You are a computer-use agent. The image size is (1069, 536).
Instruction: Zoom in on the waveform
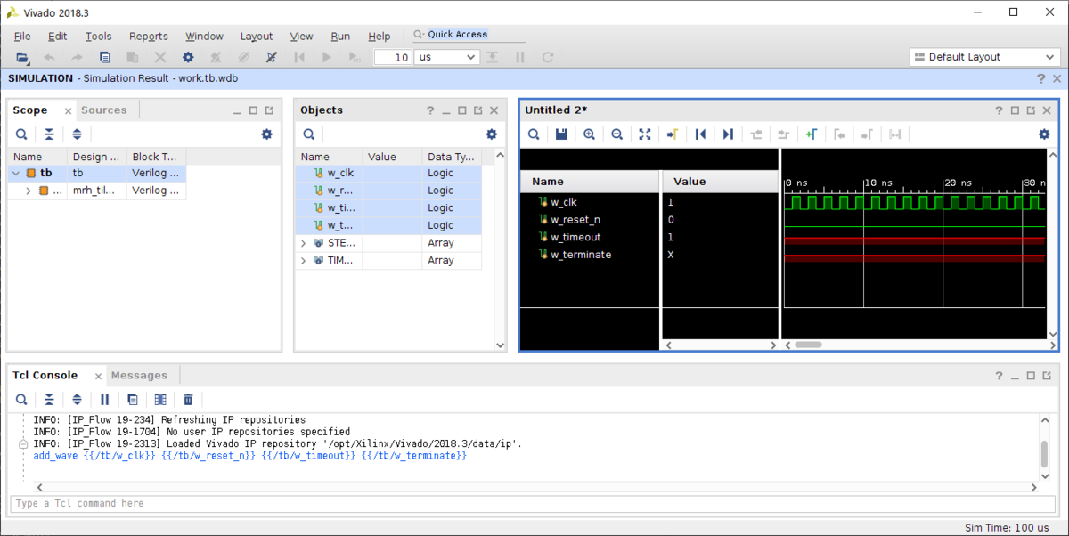(589, 134)
